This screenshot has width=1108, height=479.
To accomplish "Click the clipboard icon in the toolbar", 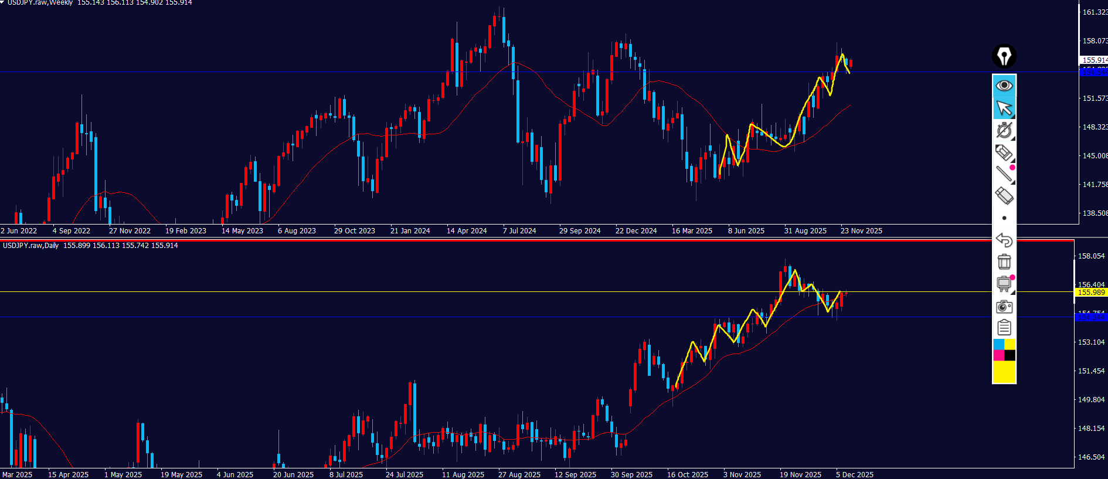I will click(x=1004, y=328).
